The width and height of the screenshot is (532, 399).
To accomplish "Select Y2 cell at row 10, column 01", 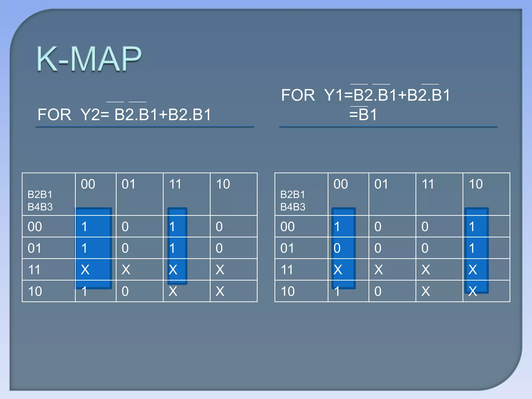I will pos(139,291).
